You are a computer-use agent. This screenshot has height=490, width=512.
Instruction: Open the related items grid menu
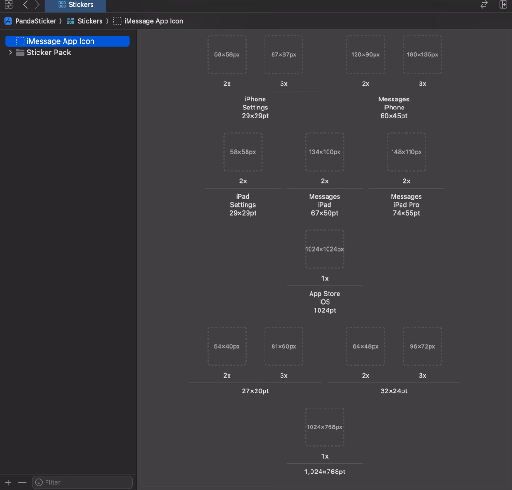point(9,5)
